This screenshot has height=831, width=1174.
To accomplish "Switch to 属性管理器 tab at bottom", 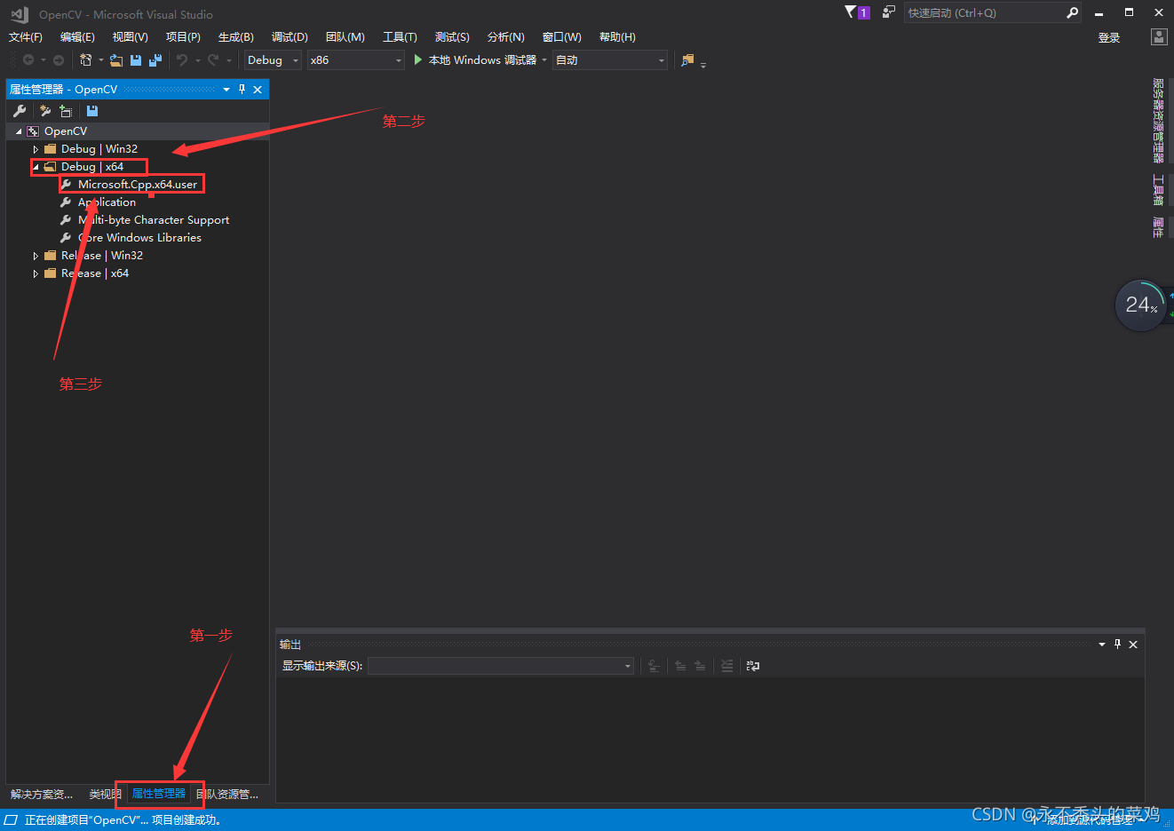I will click(159, 794).
